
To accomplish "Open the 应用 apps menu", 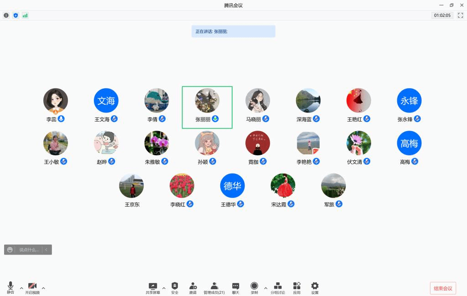I will point(296,288).
